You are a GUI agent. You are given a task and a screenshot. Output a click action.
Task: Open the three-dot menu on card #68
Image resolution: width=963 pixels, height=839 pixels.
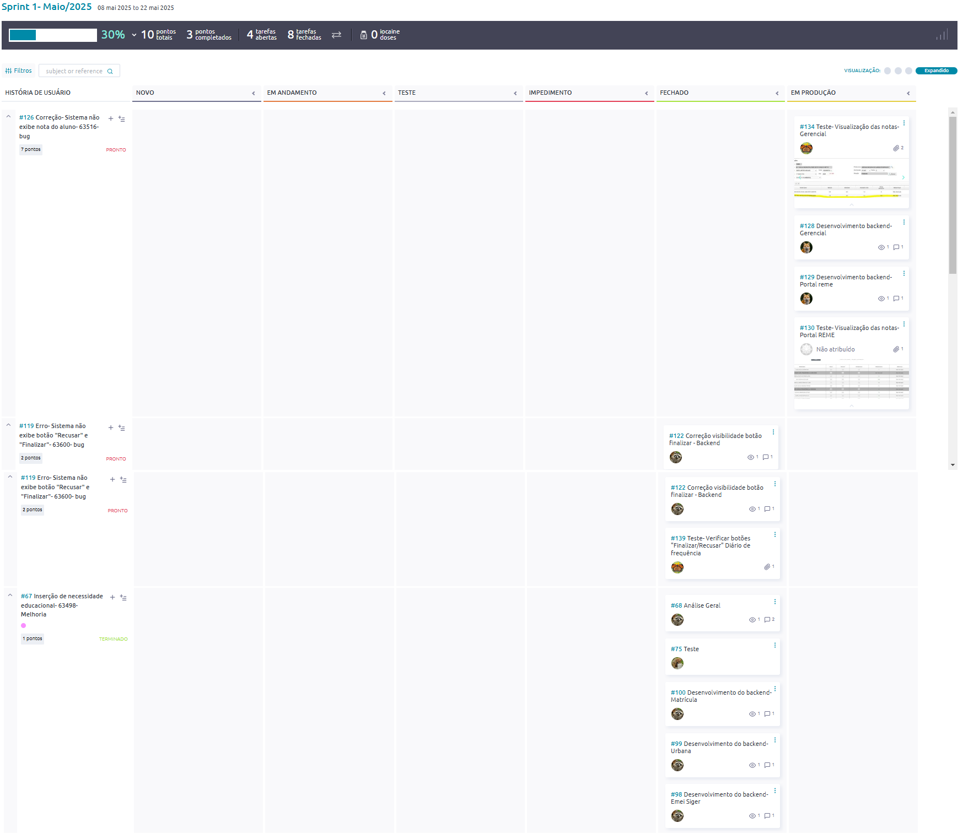coord(775,602)
